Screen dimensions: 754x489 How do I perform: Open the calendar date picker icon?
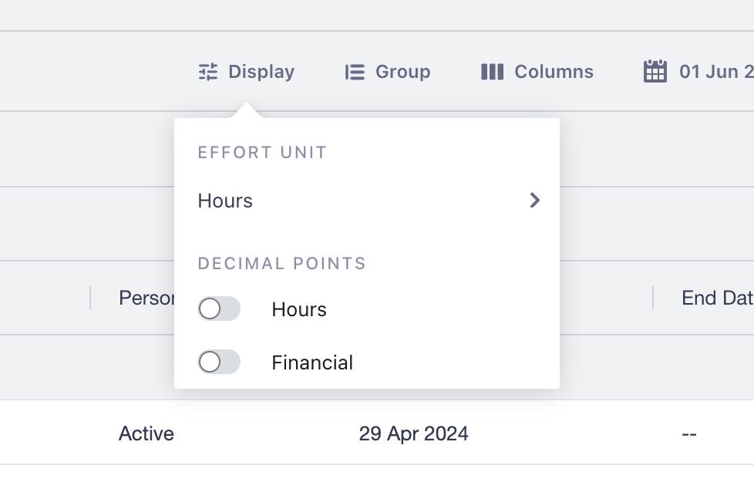(655, 71)
